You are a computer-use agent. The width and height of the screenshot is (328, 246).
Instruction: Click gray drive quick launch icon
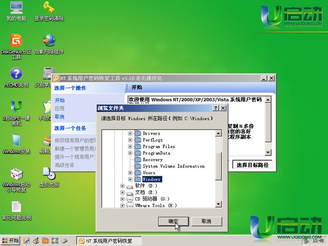point(65,241)
